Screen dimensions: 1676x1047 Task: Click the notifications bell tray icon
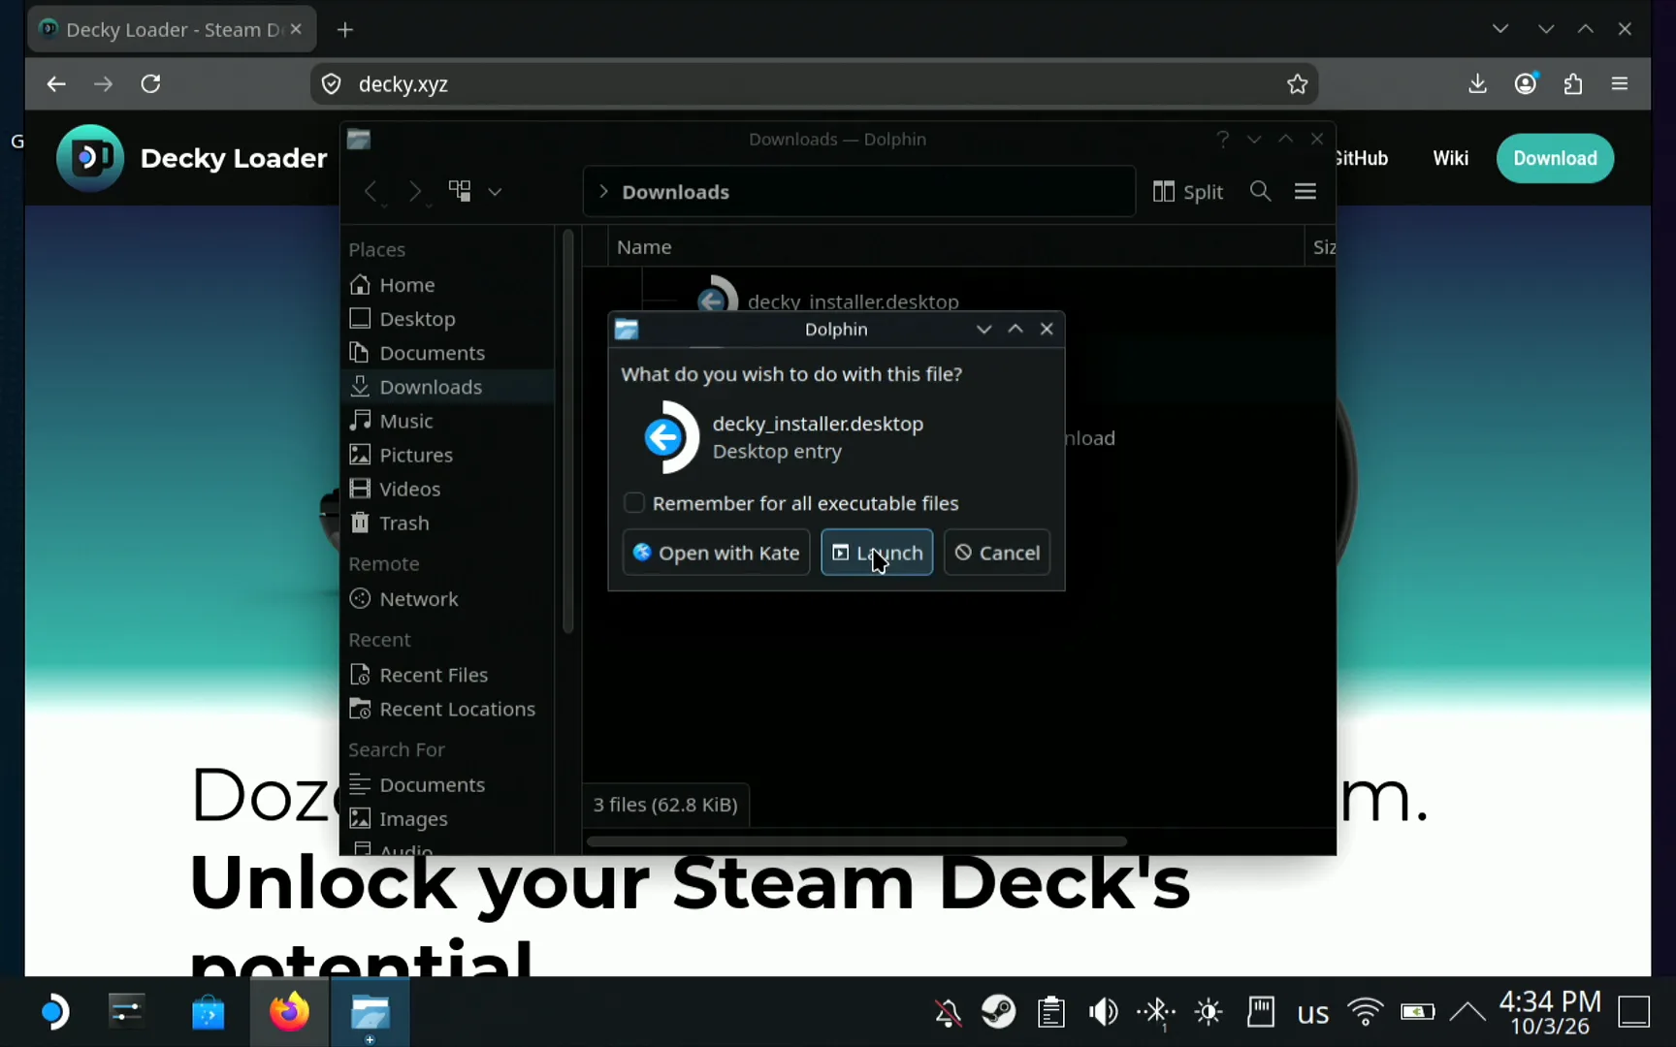tap(948, 1013)
